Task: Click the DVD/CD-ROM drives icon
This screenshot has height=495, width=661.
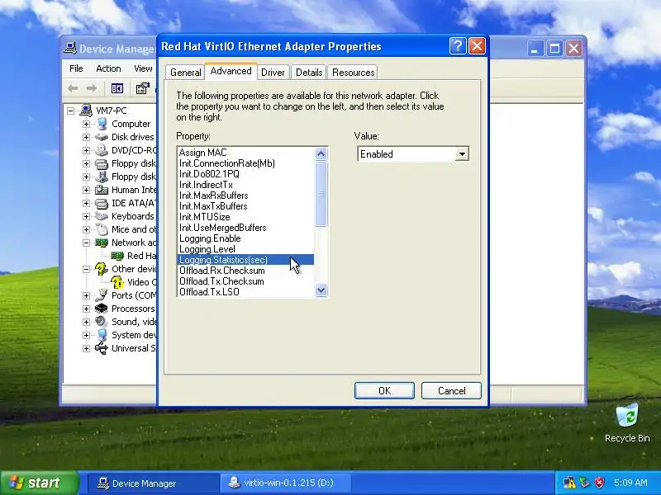Action: pos(102,150)
